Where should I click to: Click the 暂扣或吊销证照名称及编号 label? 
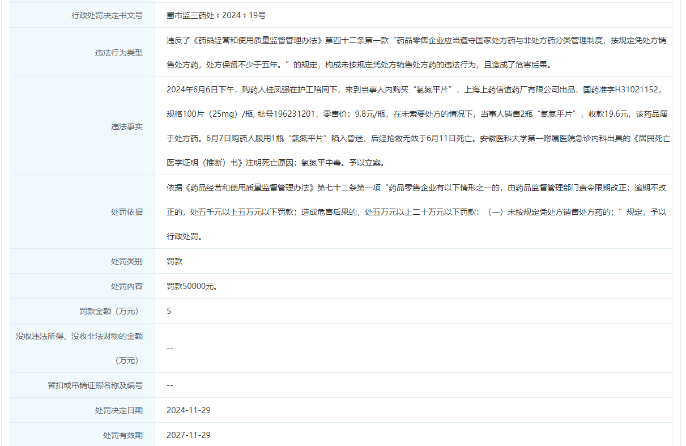coord(95,385)
